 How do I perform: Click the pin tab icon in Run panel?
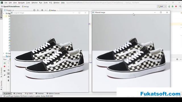pyautogui.click(x=5, y=75)
